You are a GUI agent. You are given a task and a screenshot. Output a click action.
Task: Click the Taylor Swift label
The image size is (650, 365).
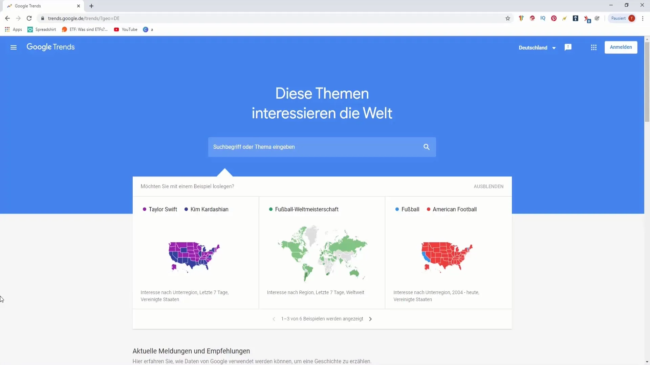pos(163,210)
